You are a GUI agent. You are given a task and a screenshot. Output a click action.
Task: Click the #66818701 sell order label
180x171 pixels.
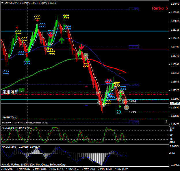[x=10, y=91]
